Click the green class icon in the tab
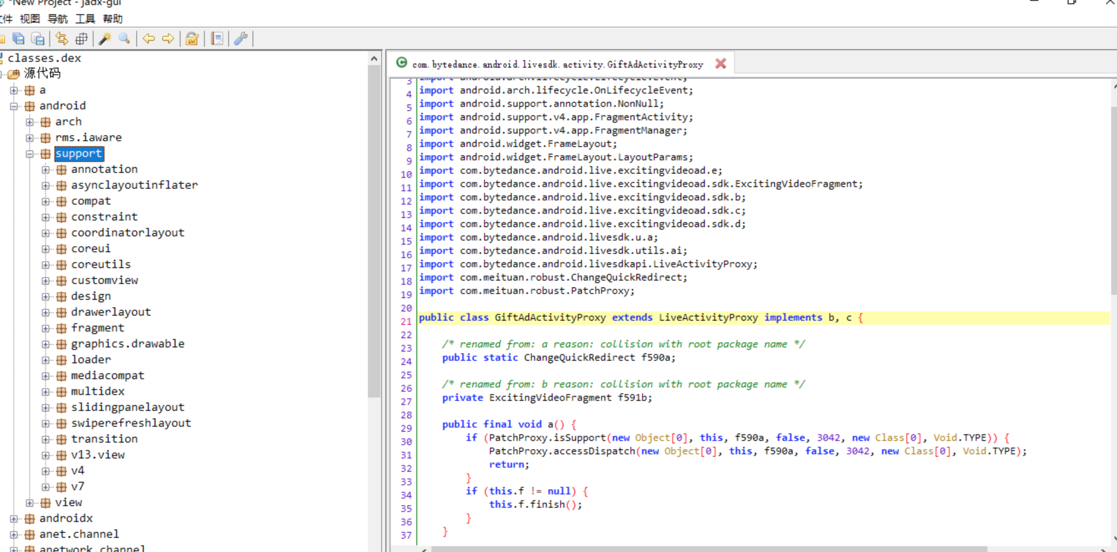Screen dimensions: 1117x552 click(402, 63)
